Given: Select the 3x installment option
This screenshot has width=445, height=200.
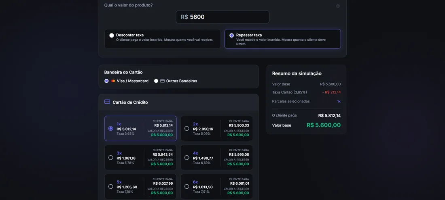Looking at the screenshot, I should (x=140, y=158).
